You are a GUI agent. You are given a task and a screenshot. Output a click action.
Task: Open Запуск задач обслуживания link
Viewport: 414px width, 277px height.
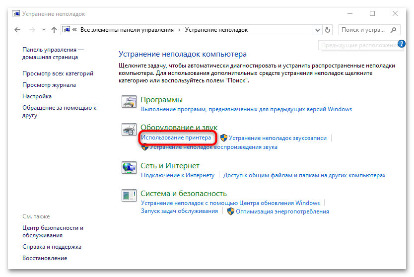pos(179,211)
